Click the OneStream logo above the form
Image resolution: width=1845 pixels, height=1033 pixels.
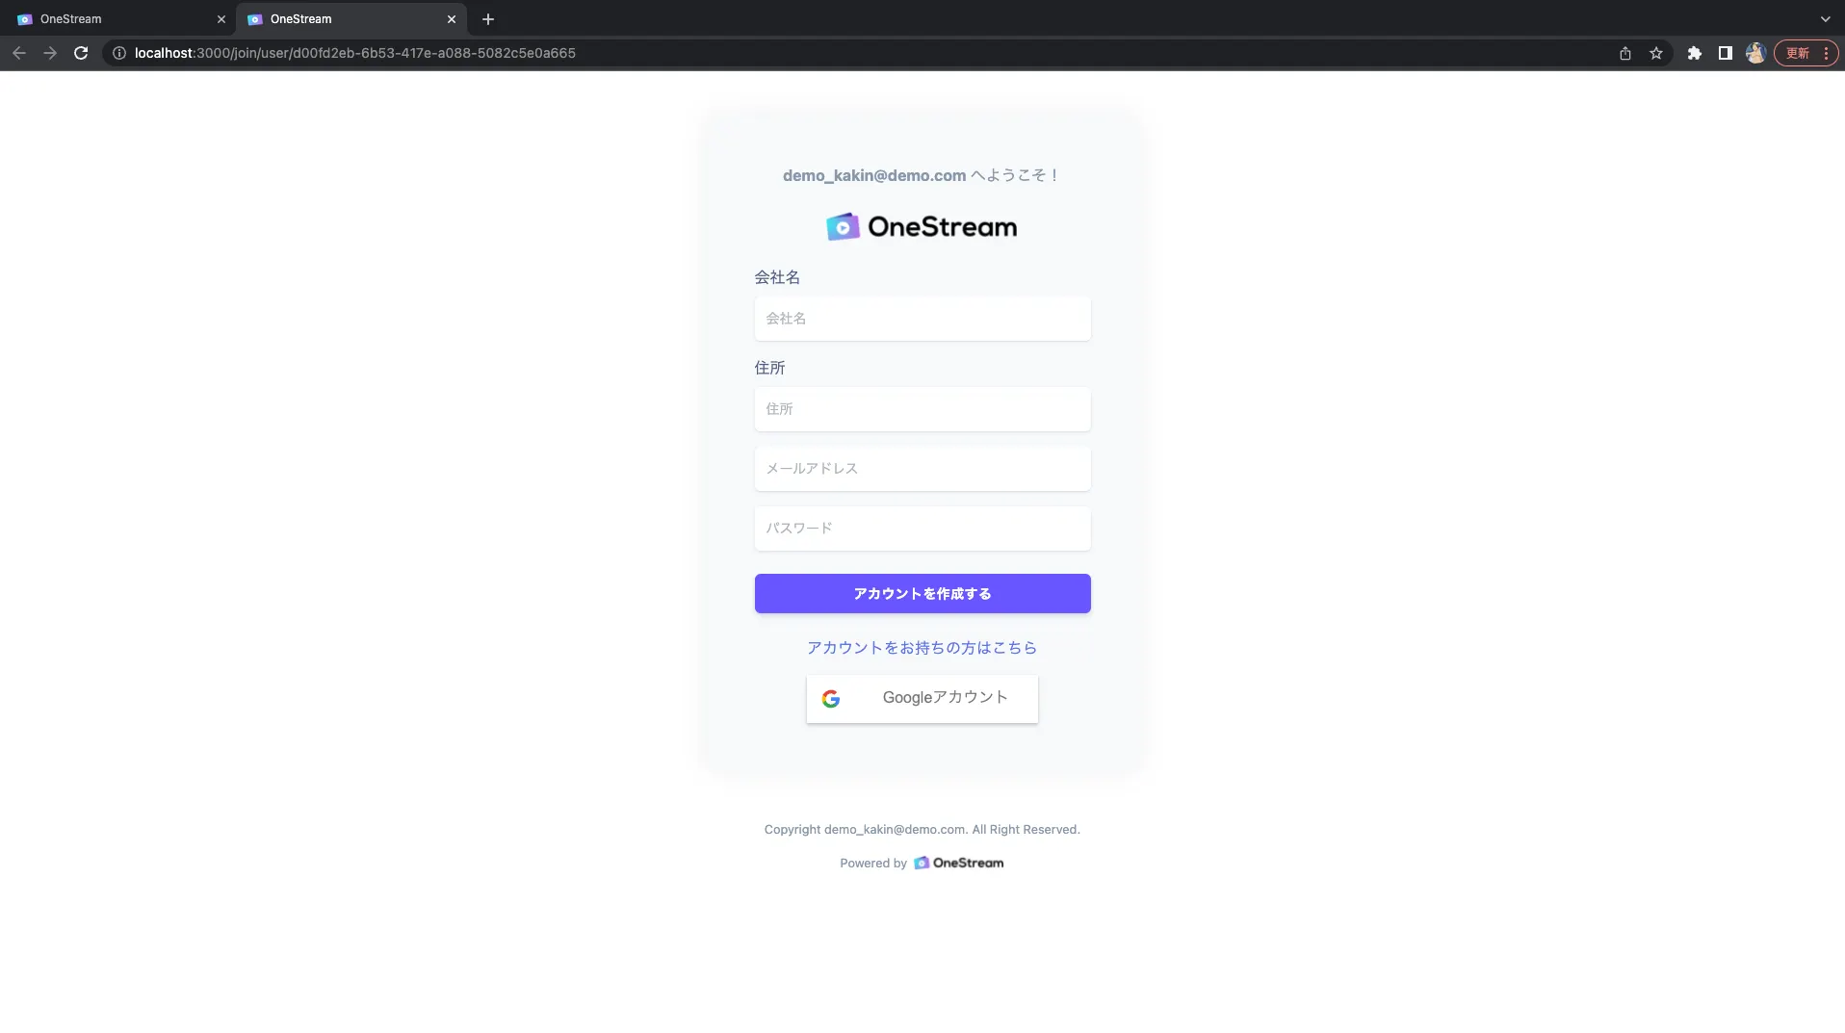pyautogui.click(x=922, y=226)
